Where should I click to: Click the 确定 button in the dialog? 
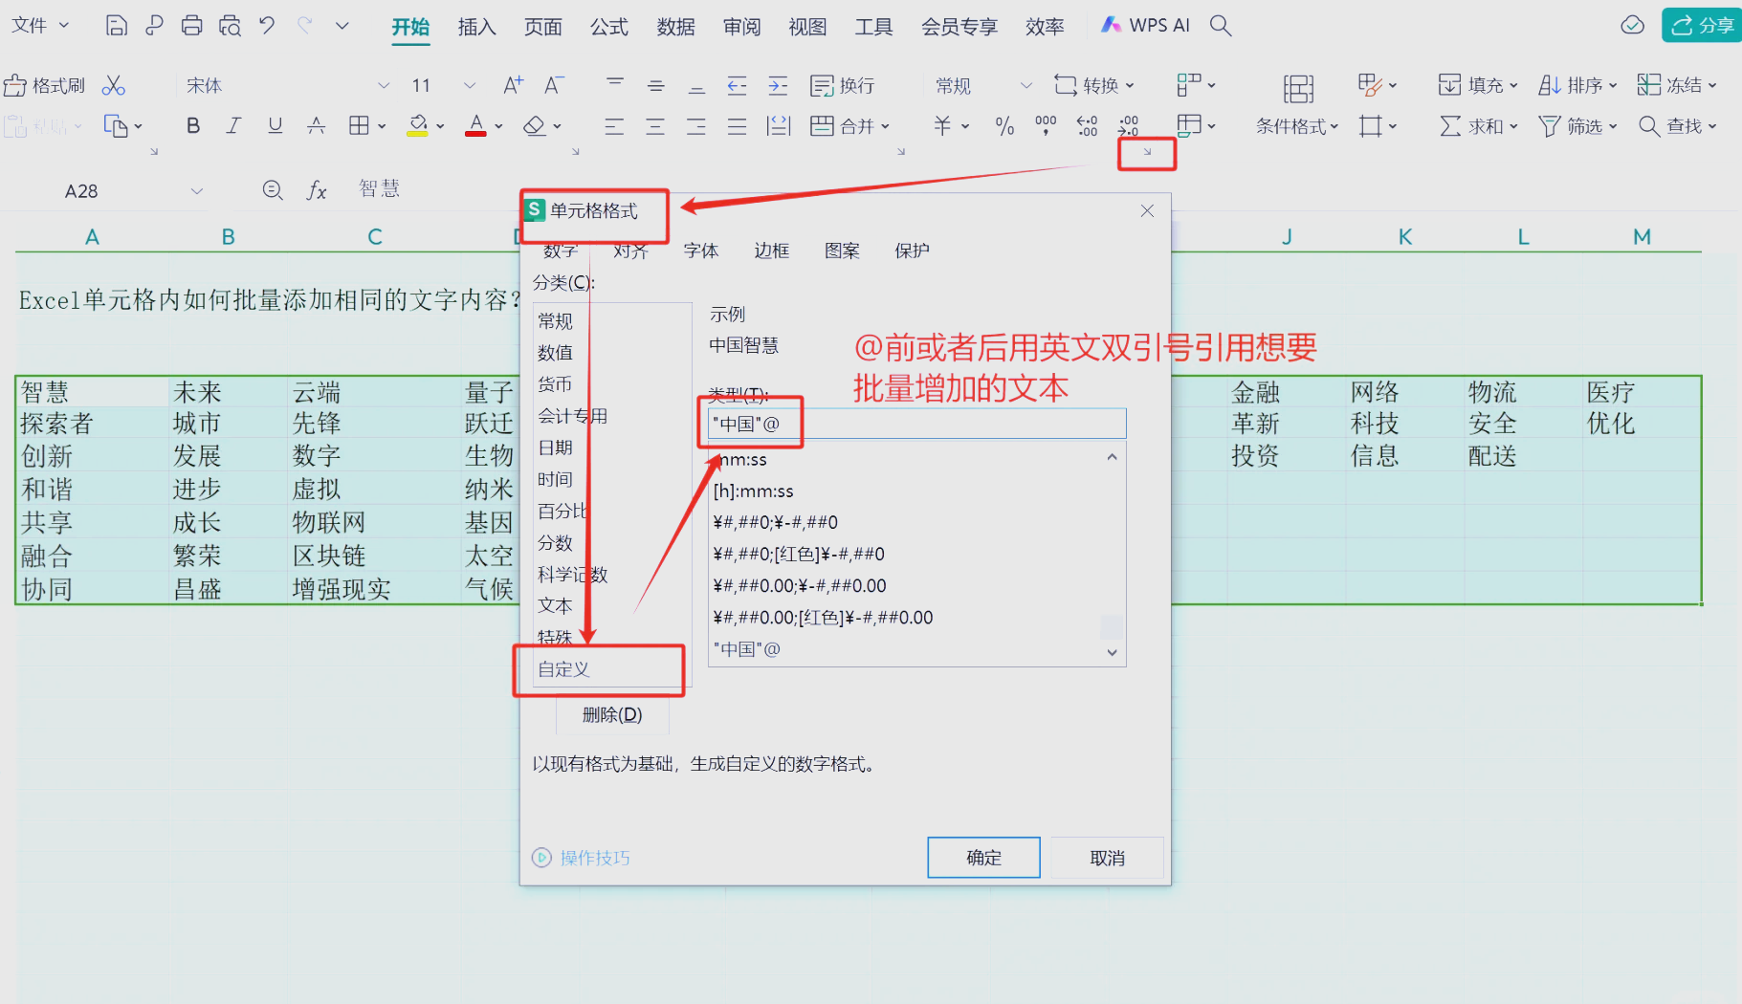[983, 858]
